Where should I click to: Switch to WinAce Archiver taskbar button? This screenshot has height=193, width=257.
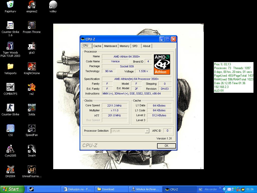click(x=146, y=189)
